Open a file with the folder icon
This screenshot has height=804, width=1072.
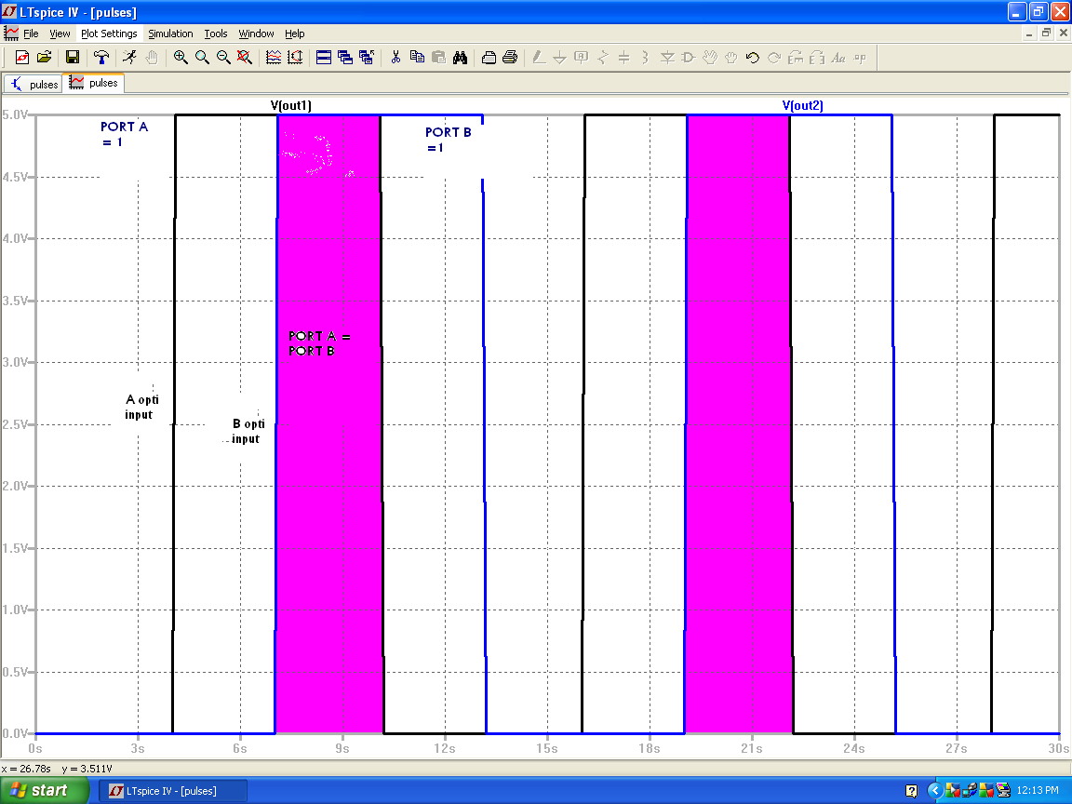click(x=44, y=58)
